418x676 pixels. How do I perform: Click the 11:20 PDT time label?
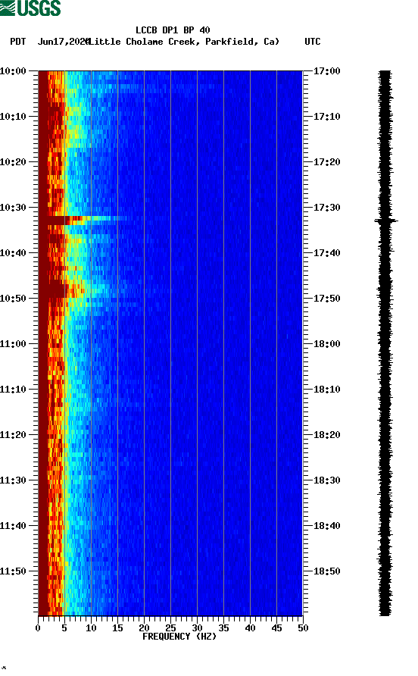pos(13,435)
